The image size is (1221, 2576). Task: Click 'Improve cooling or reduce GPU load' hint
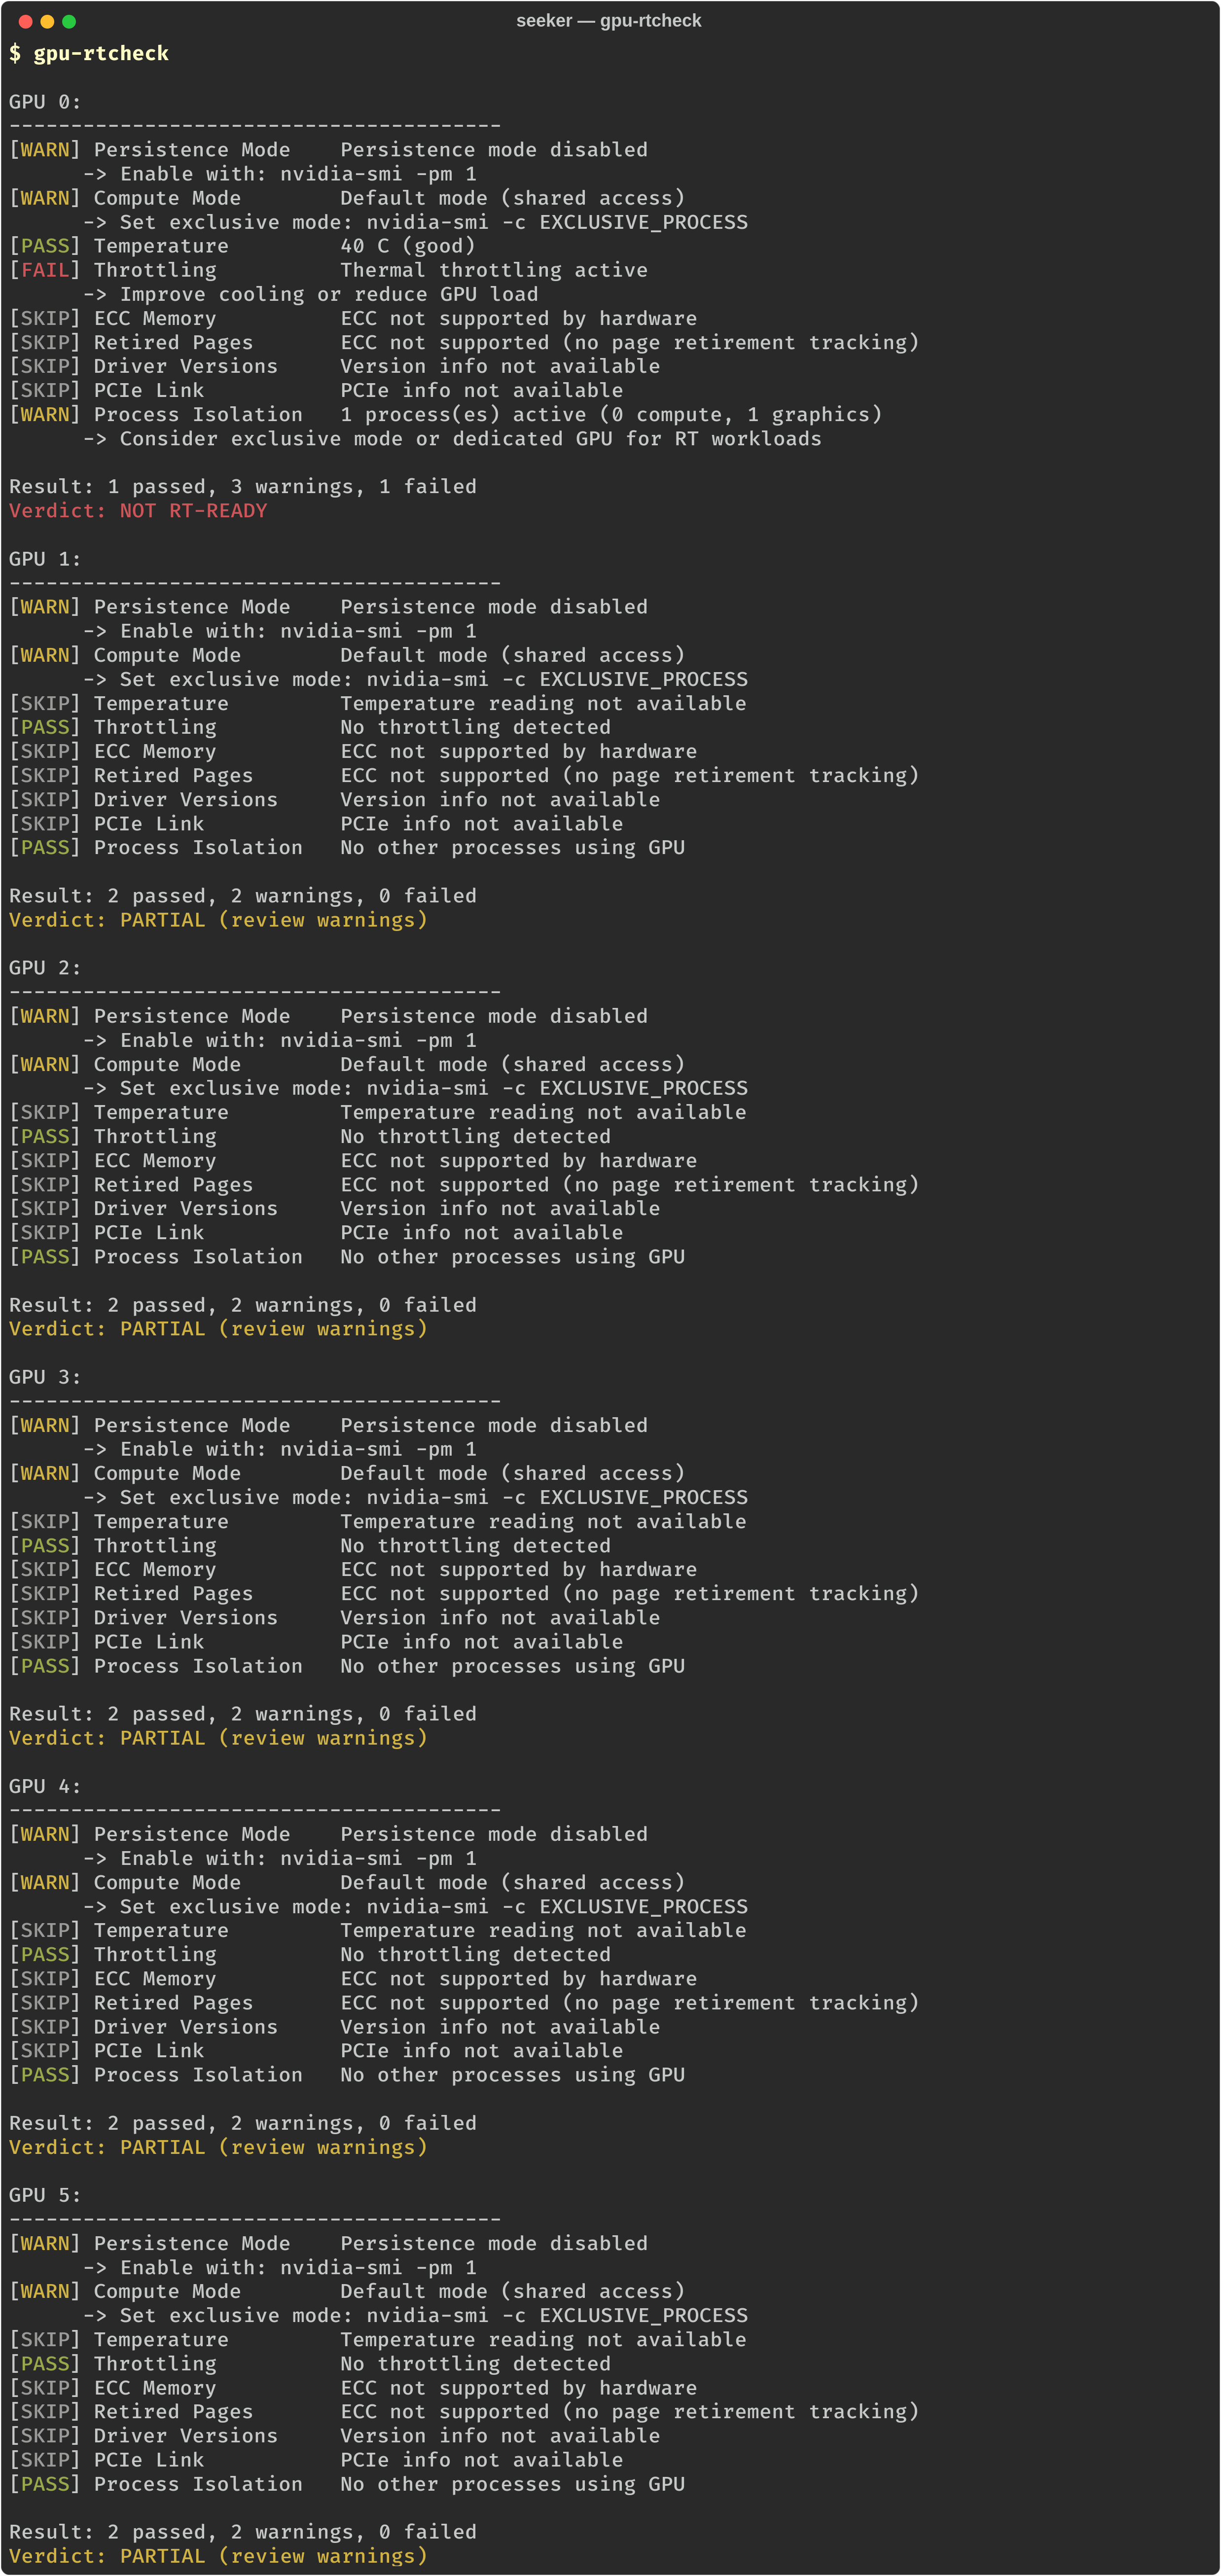coord(328,294)
